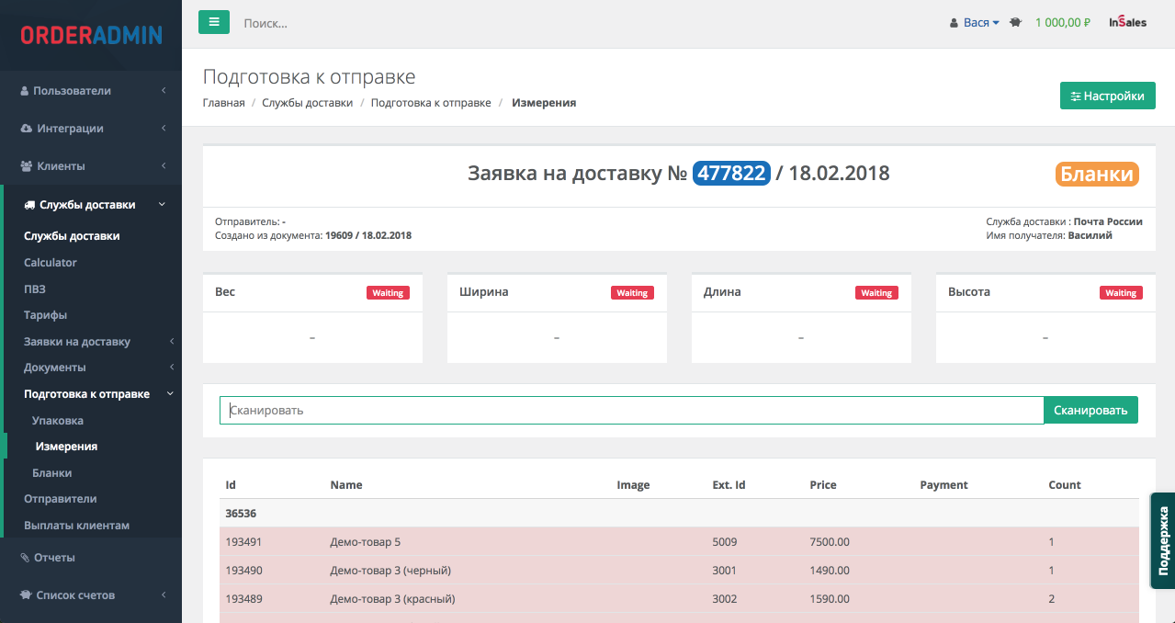
Task: Click the Демо-товар 3 (красный) row name
Action: click(x=392, y=599)
